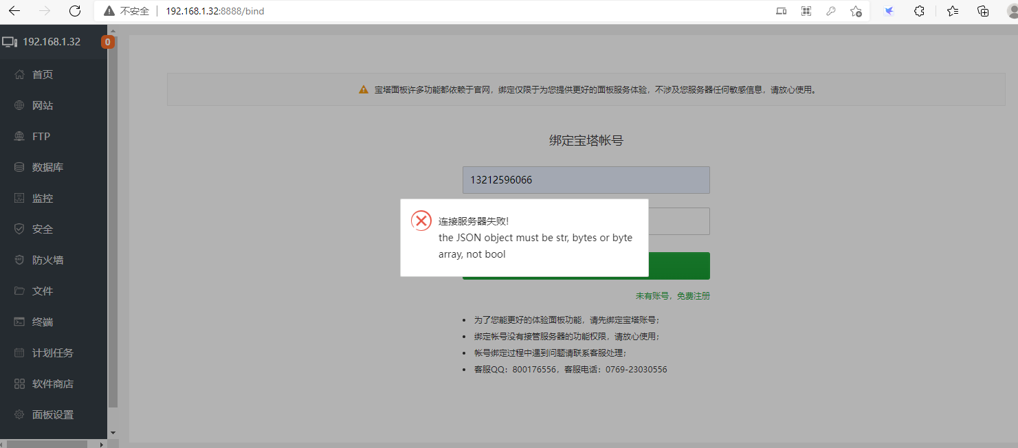Open the favorites list icon
Viewport: 1018px width, 448px height.
tap(953, 11)
